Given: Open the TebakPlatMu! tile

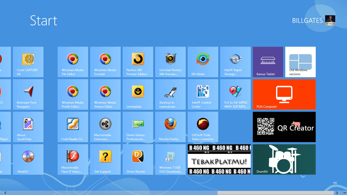Looking at the screenshot, I should coord(219,159).
